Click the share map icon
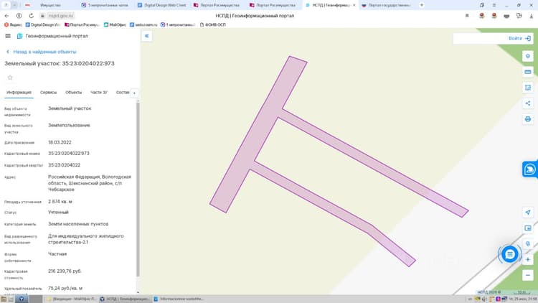 528,103
